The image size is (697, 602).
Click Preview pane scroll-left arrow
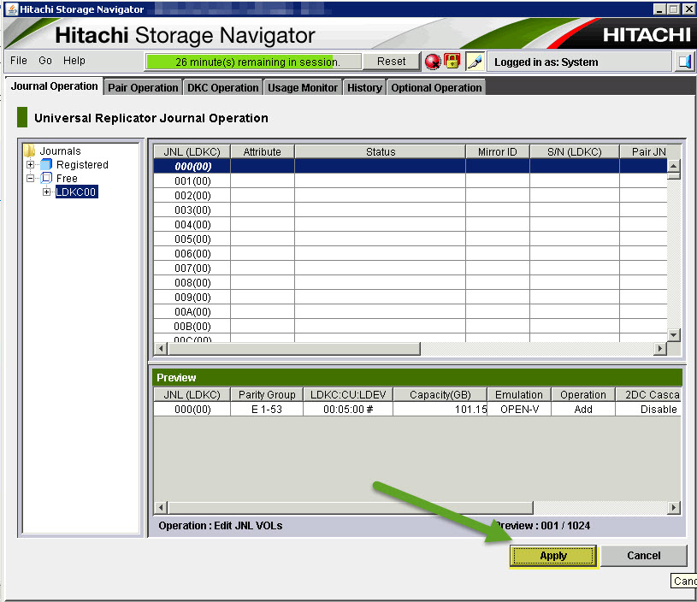point(162,507)
